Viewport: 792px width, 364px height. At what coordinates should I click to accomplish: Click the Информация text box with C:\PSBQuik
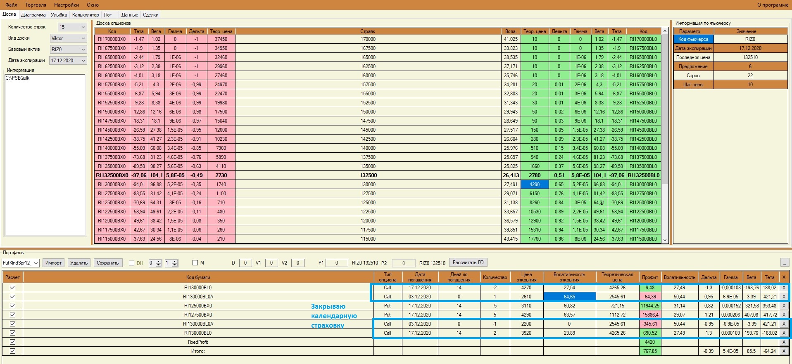(45, 154)
